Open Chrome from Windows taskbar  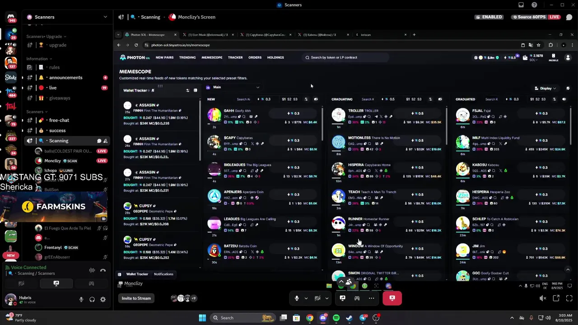pos(309,318)
